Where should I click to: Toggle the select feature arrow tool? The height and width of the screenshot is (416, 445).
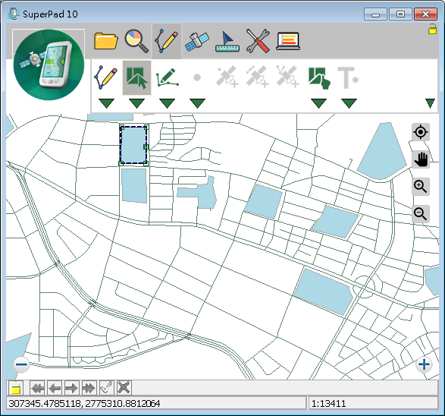click(x=136, y=77)
